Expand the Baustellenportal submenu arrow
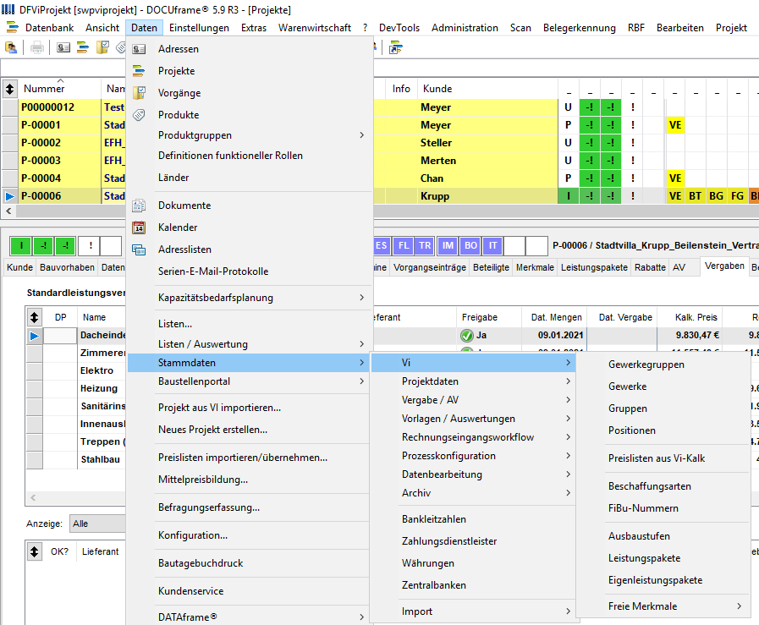The image size is (759, 625). [x=361, y=381]
